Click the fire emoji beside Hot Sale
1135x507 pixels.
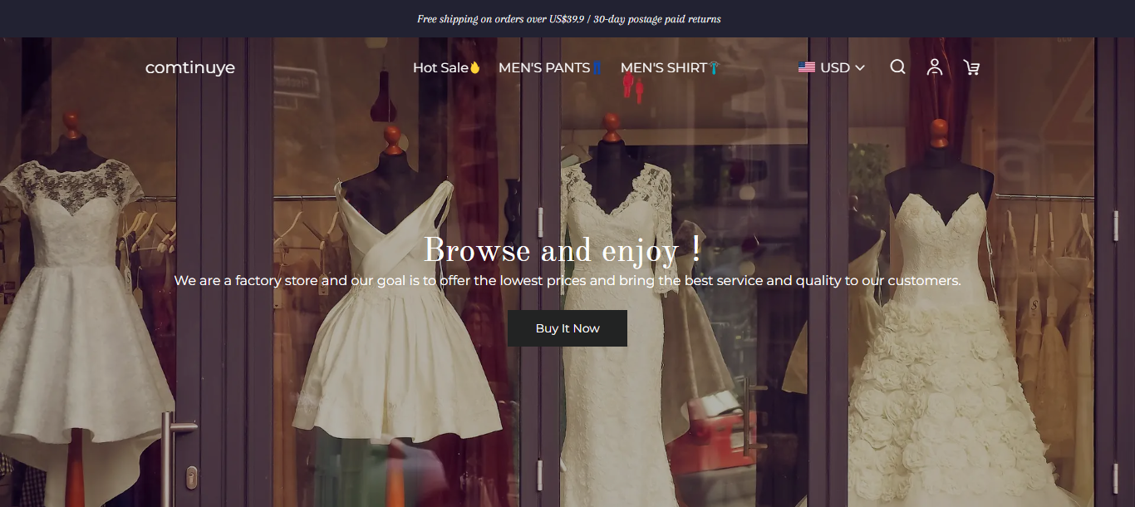(475, 68)
